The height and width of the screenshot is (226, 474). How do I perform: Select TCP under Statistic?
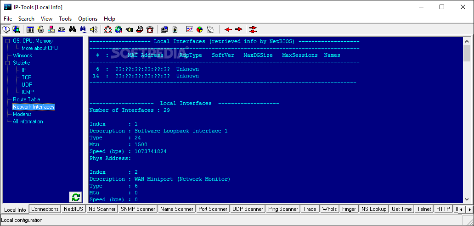[27, 77]
